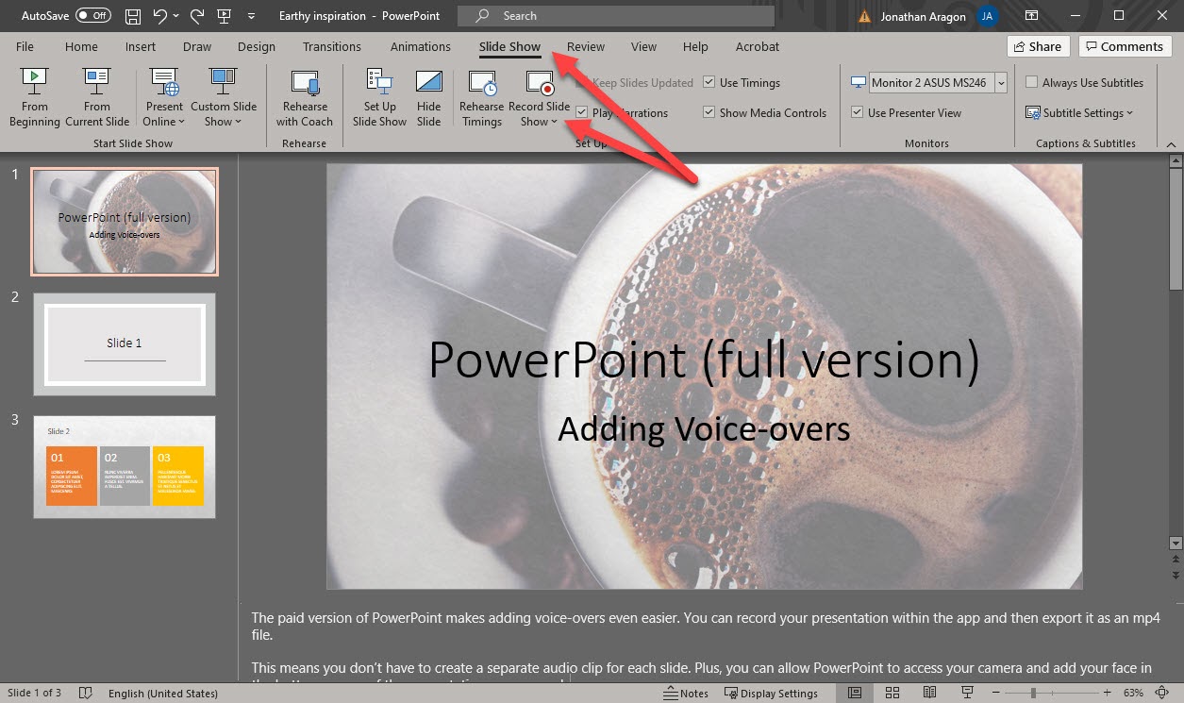The width and height of the screenshot is (1184, 703).
Task: Disable Show Media Controls
Action: [x=709, y=112]
